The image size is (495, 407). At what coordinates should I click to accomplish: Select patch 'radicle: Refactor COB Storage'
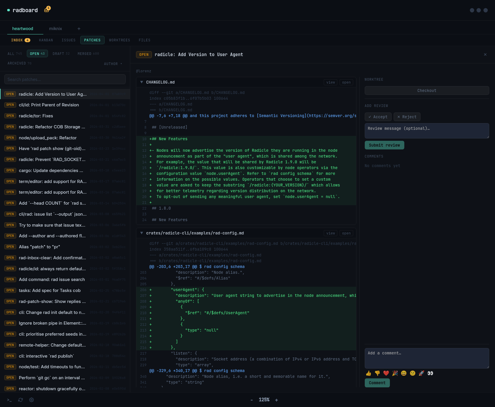[65, 127]
